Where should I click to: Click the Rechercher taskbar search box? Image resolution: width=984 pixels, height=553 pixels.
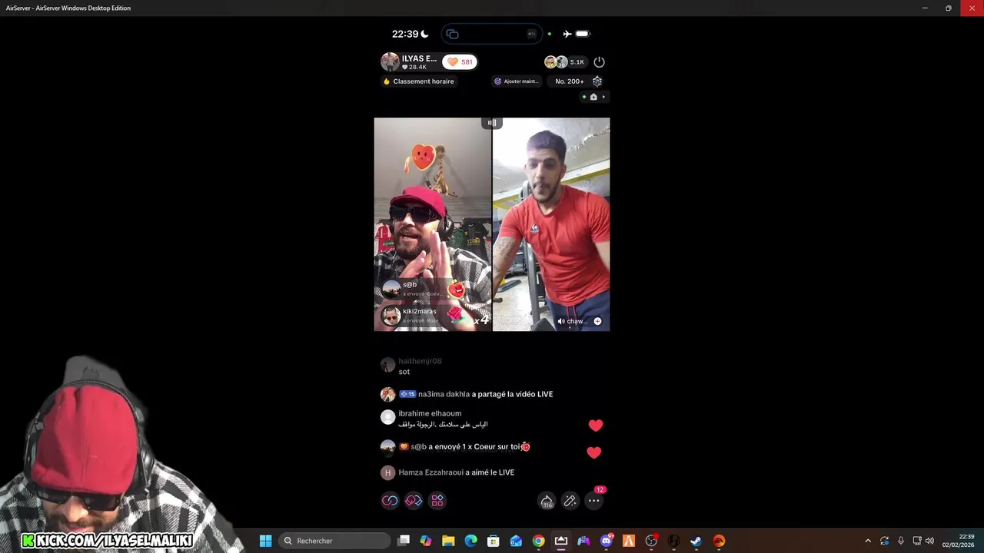pyautogui.click(x=334, y=541)
